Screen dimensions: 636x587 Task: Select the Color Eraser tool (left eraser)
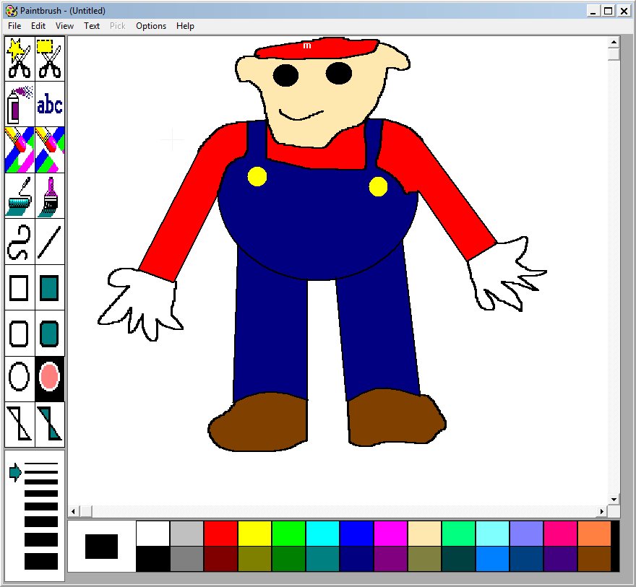20,150
